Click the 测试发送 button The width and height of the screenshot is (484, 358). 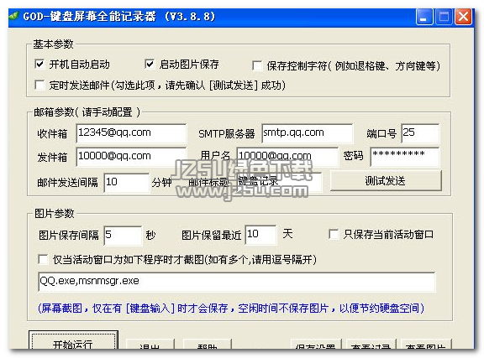point(386,181)
